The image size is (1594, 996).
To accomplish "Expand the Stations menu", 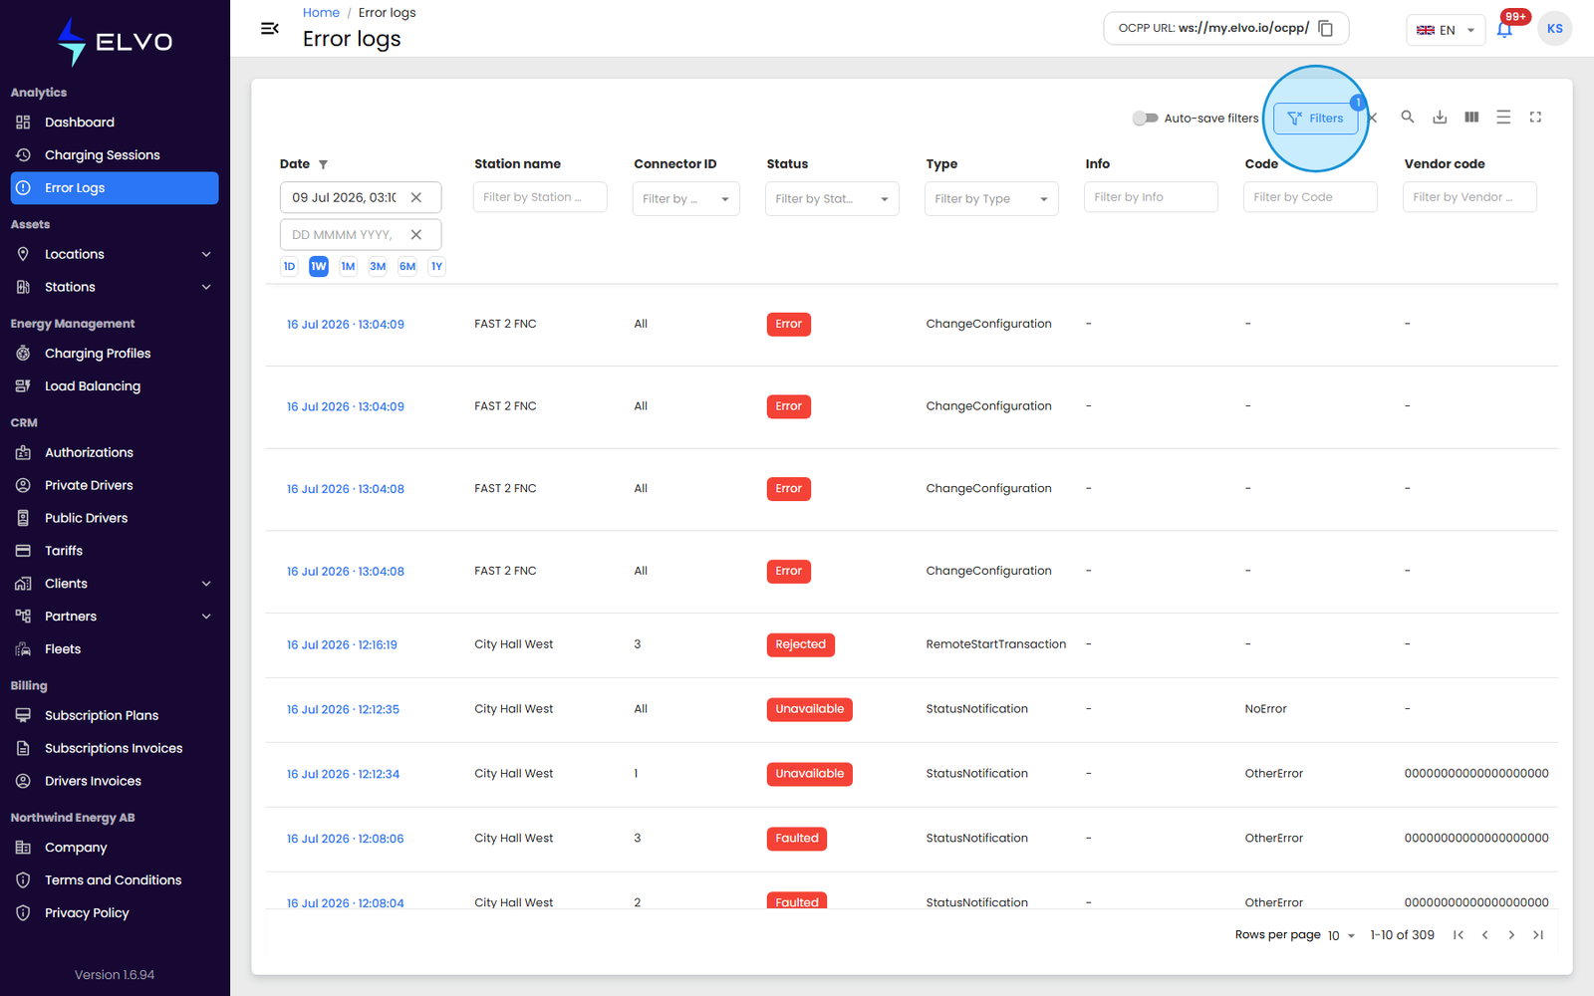I will click(115, 287).
